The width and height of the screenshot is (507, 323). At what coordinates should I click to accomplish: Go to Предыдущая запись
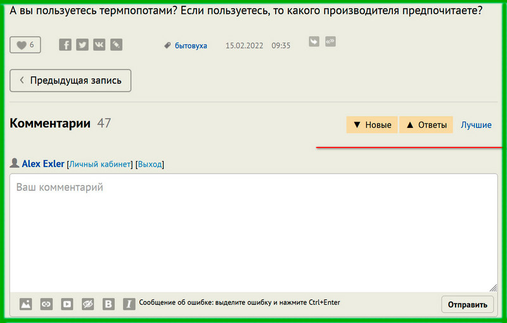[x=70, y=81]
